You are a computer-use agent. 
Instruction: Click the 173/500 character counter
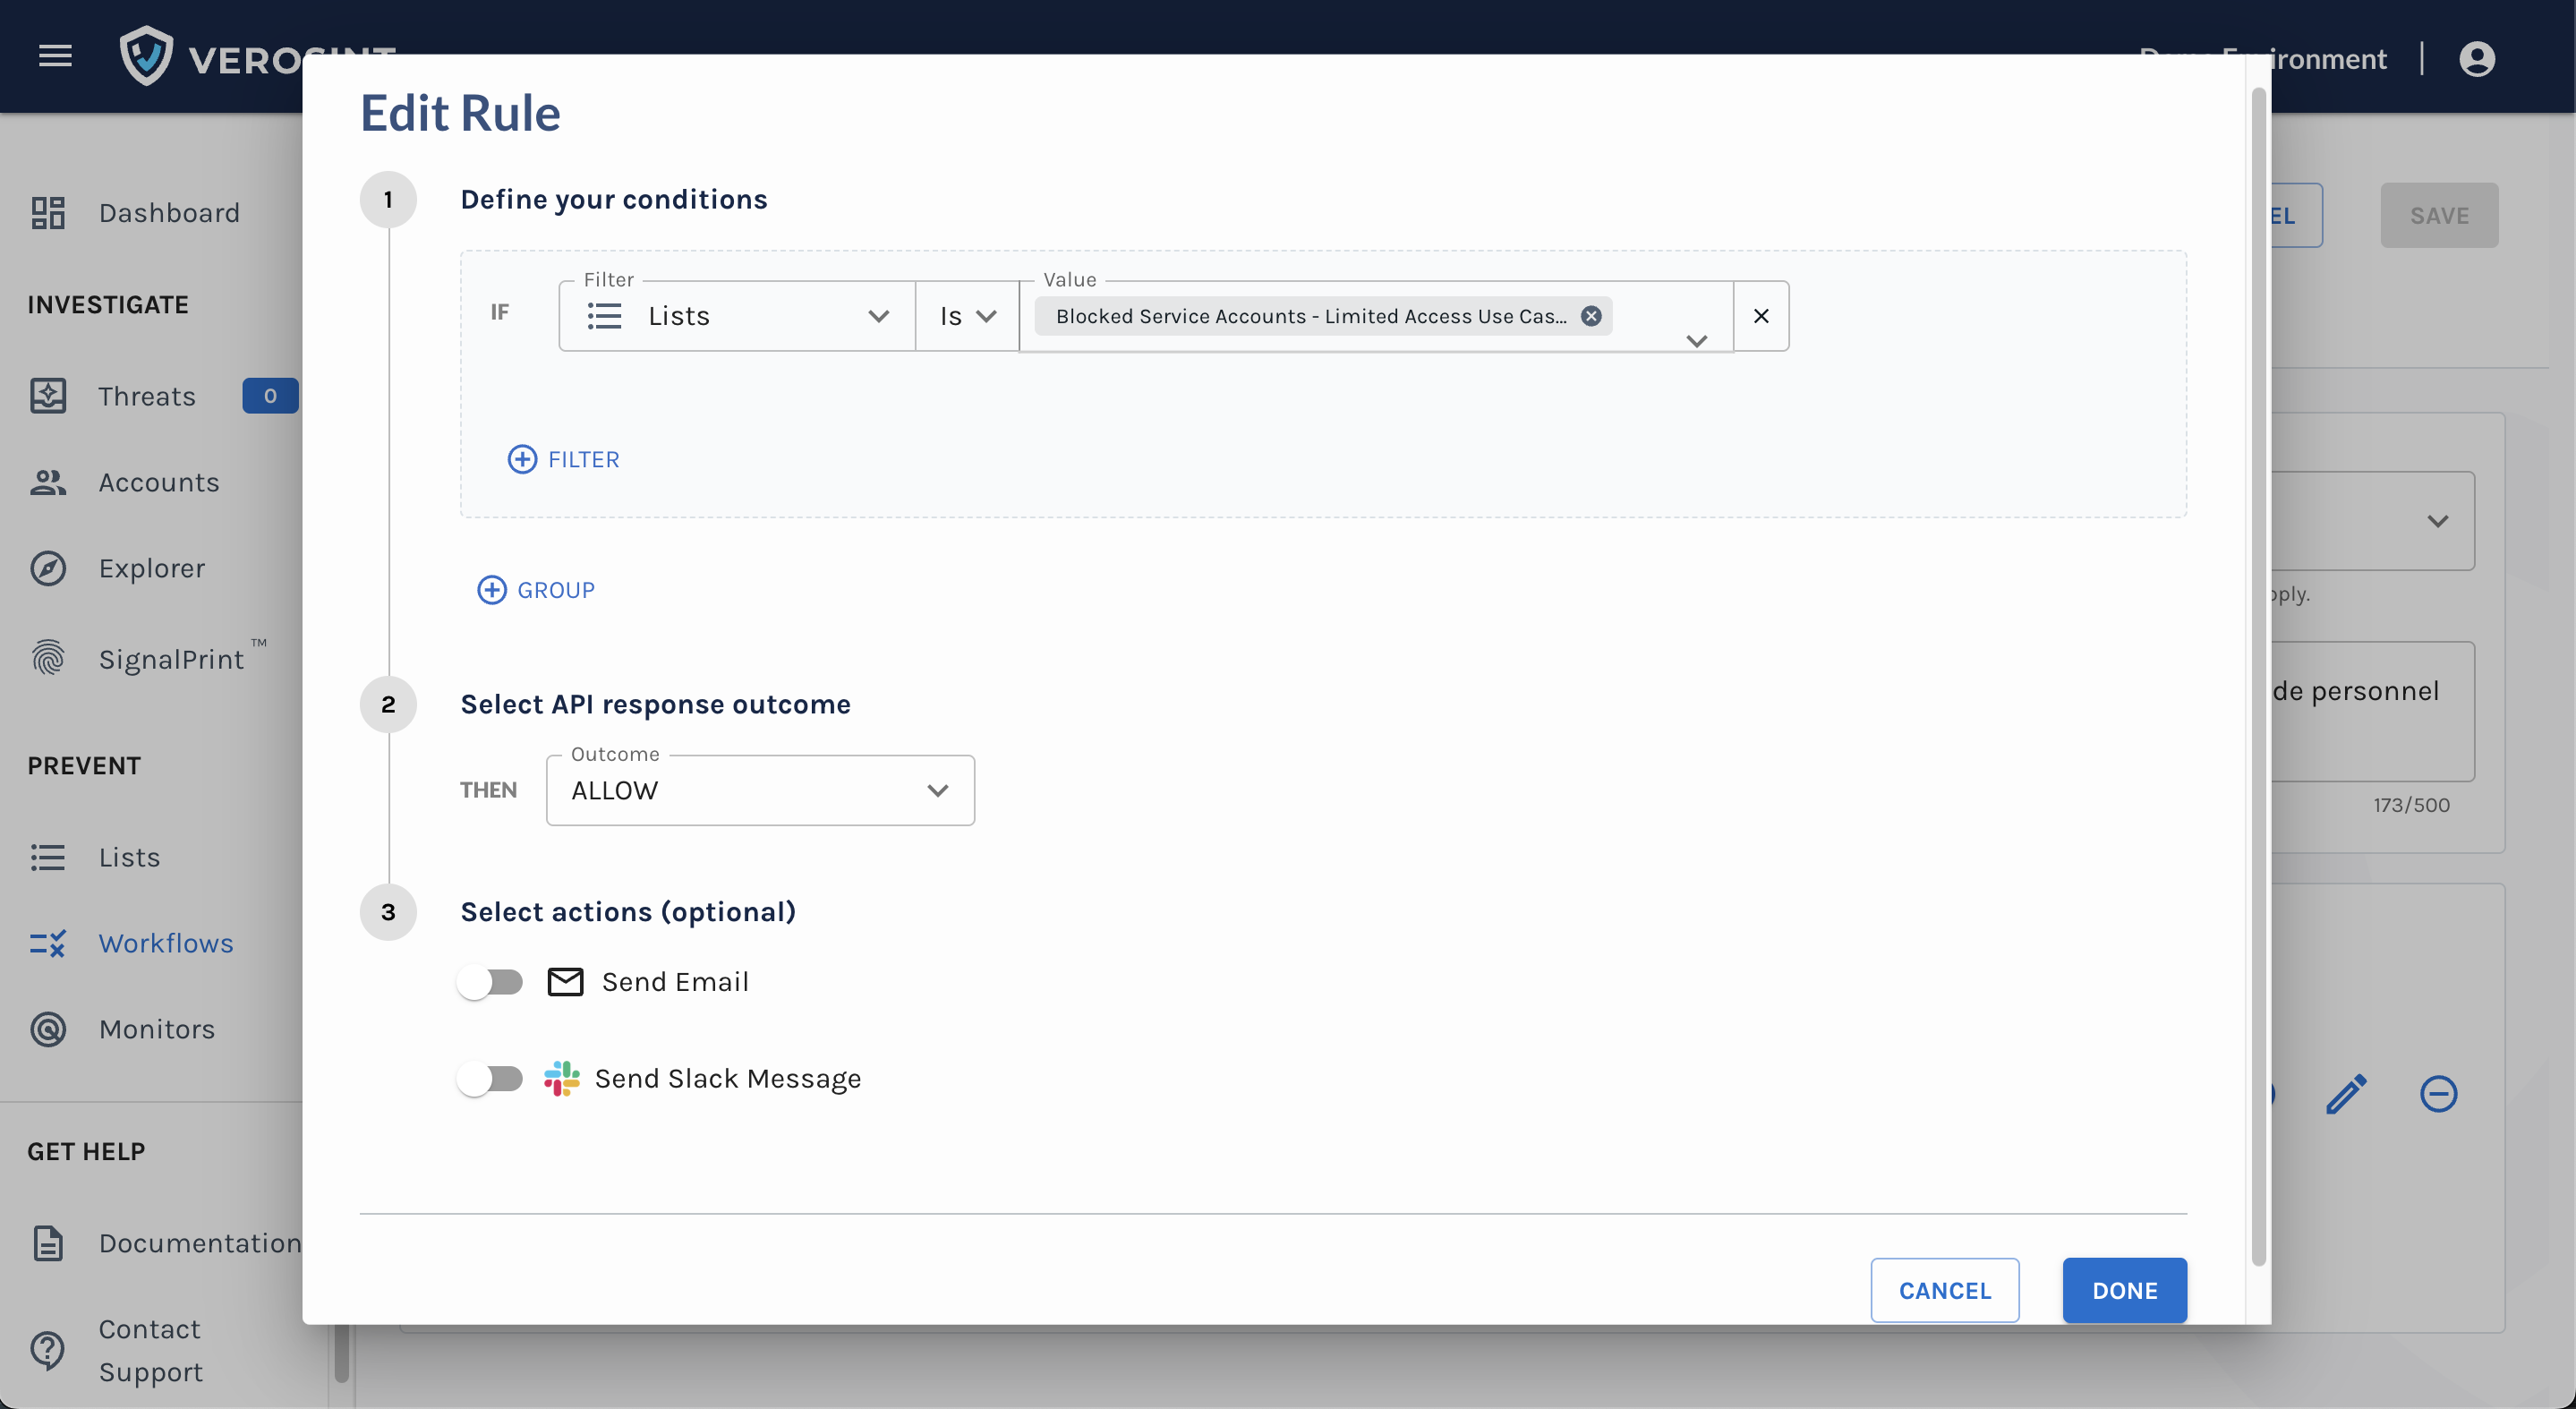point(2411,805)
